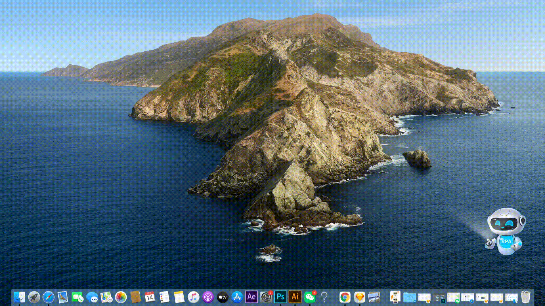Open the Photos app
The width and height of the screenshot is (545, 306).
click(121, 297)
